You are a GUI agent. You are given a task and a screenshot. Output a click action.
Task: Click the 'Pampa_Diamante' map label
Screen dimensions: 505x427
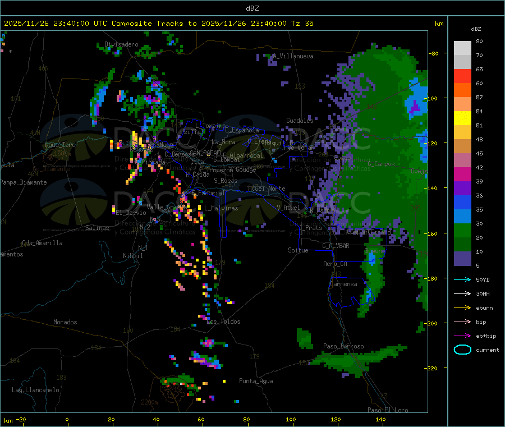click(23, 182)
